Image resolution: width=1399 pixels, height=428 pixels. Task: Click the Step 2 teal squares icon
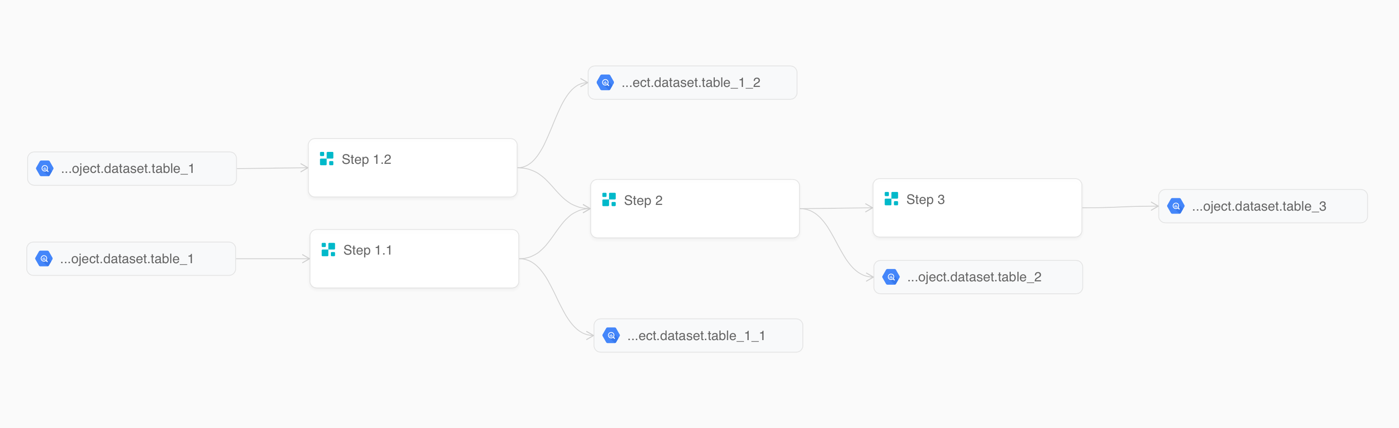pyautogui.click(x=609, y=200)
